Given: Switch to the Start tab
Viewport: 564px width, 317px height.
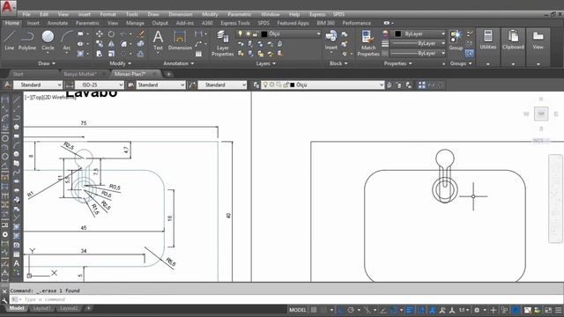Looking at the screenshot, I should click(18, 74).
